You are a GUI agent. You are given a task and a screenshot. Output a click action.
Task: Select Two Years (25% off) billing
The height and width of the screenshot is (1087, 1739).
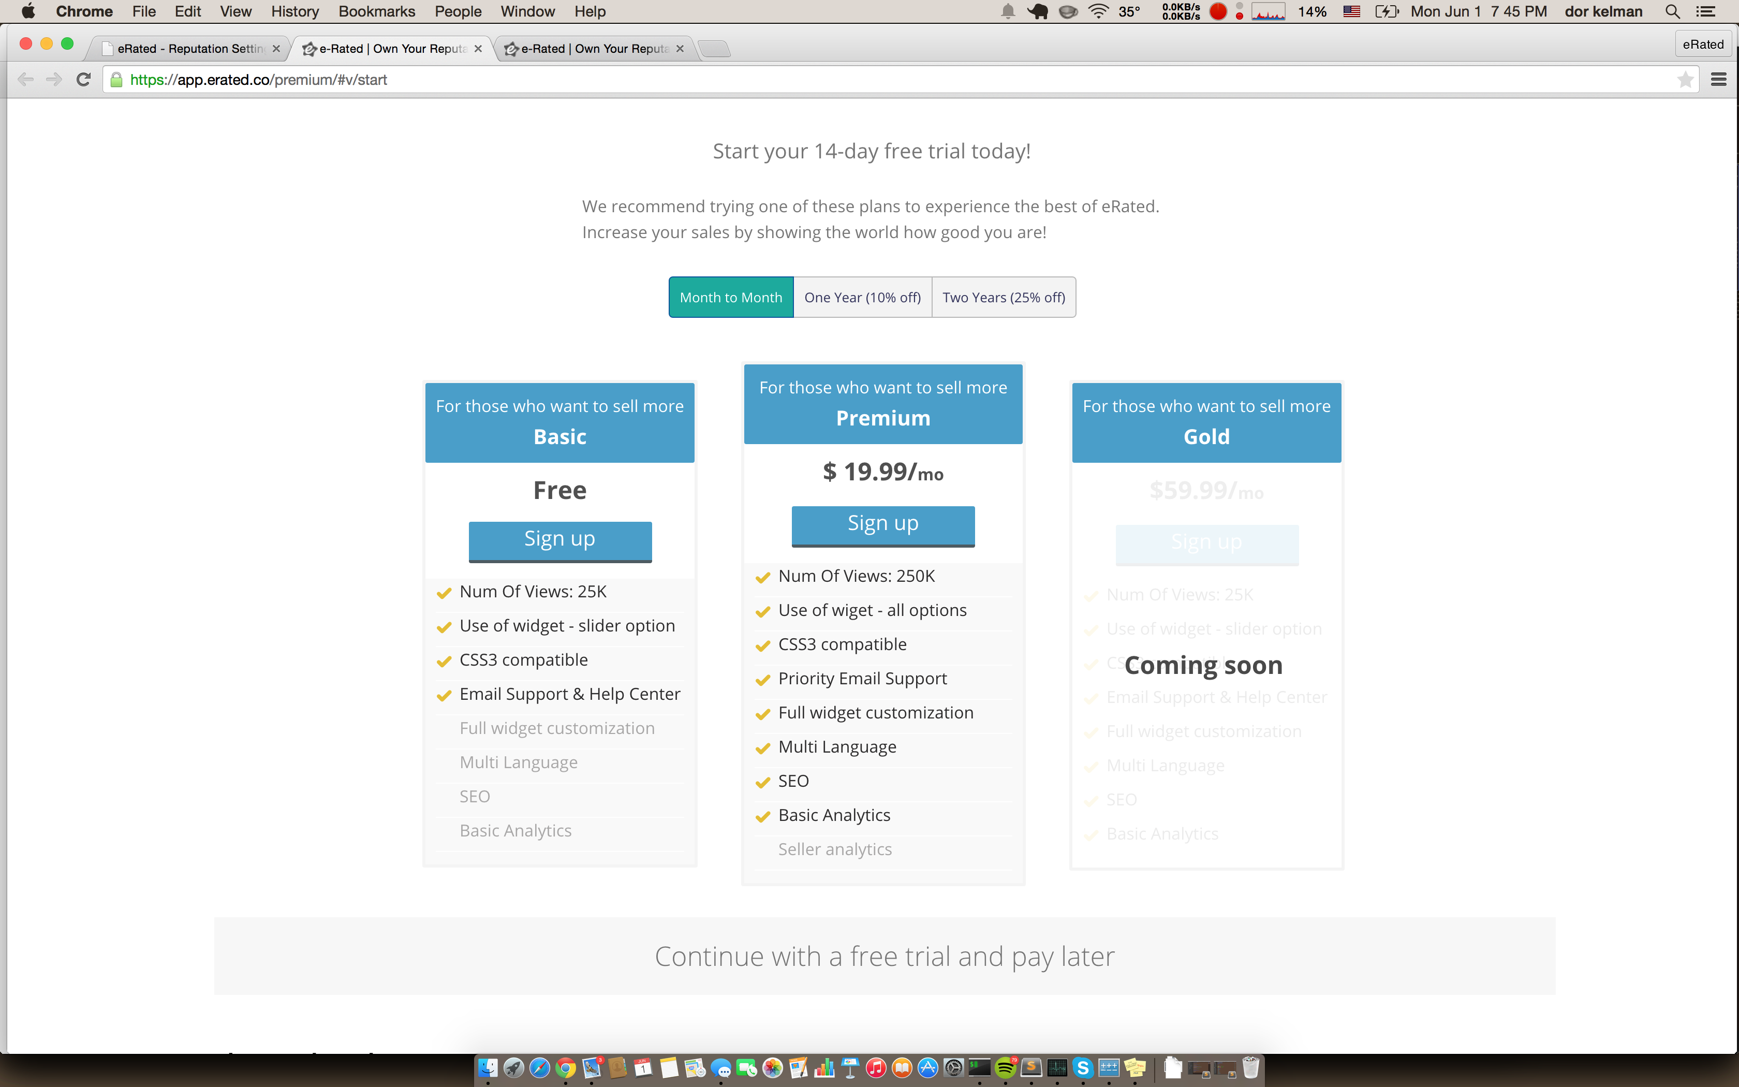(x=1004, y=297)
